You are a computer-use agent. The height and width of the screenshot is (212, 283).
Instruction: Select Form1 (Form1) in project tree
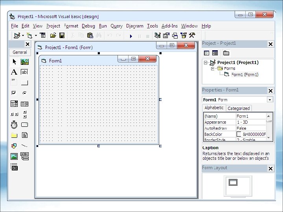click(x=245, y=75)
